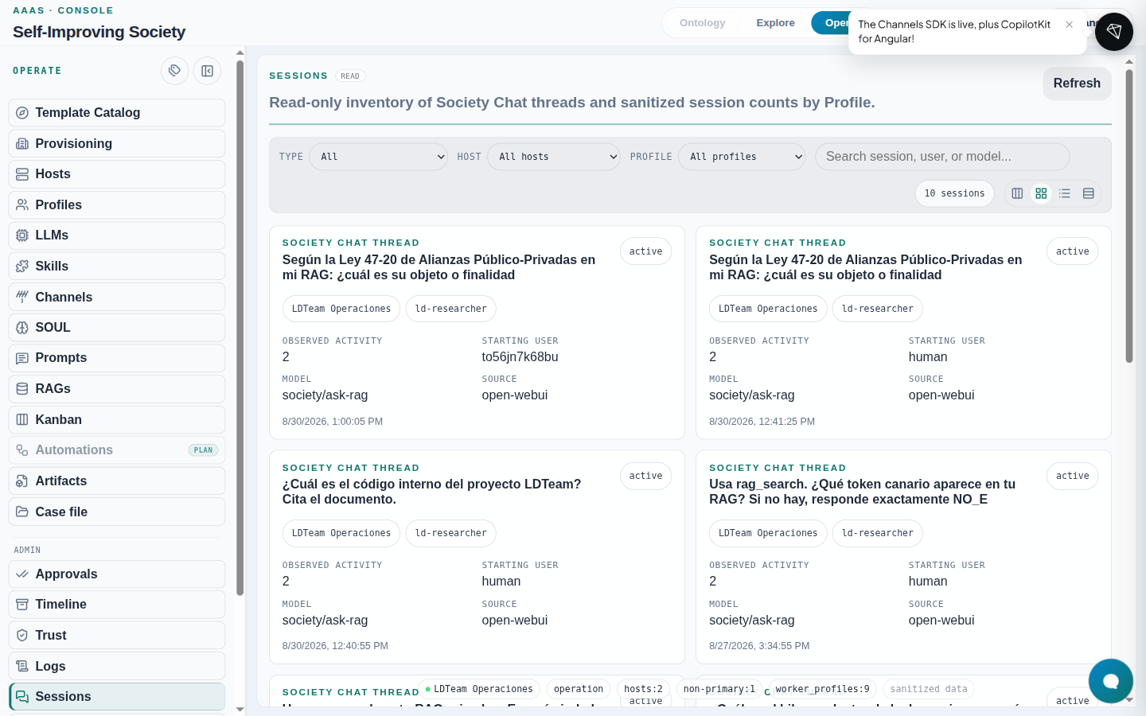Open the Hosts section
Image resolution: width=1146 pixels, height=716 pixels.
coord(117,174)
